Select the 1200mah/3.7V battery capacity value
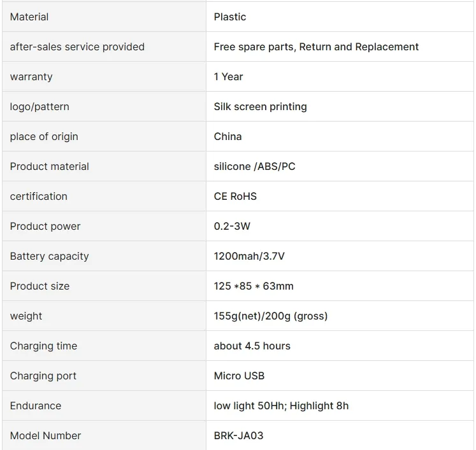Image resolution: width=476 pixels, height=450 pixels. click(x=249, y=257)
